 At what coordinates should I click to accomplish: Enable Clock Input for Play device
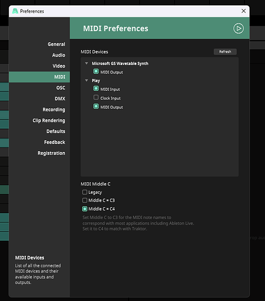pyautogui.click(x=96, y=98)
